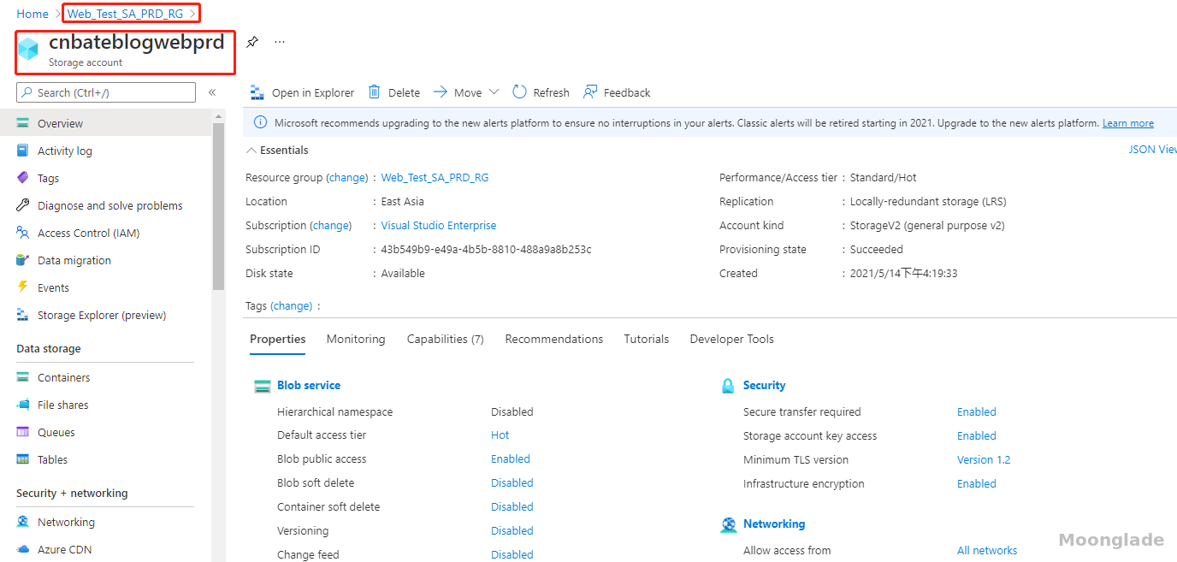Click the Version 1.2 TLS value
This screenshot has height=562, width=1177.
click(x=984, y=460)
